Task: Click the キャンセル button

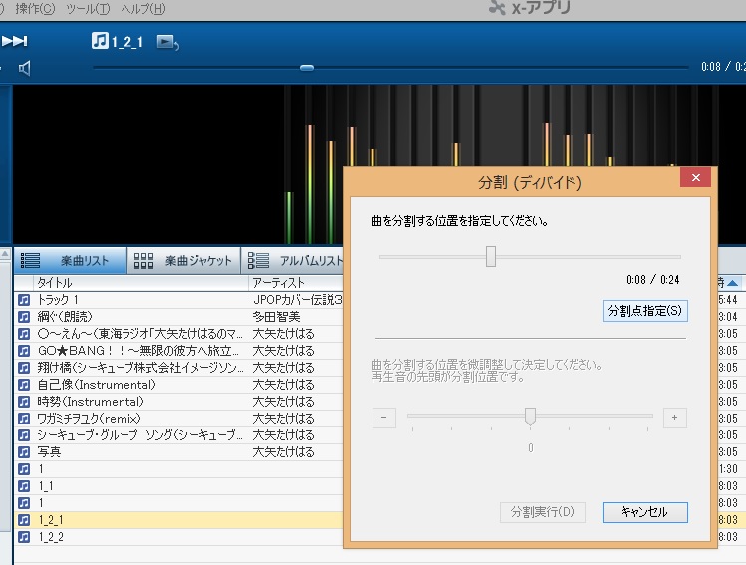Action: point(644,512)
